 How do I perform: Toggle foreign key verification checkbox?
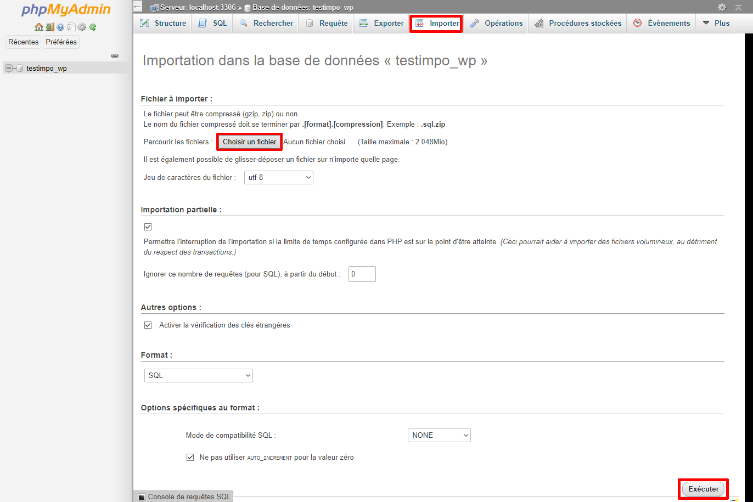[148, 325]
